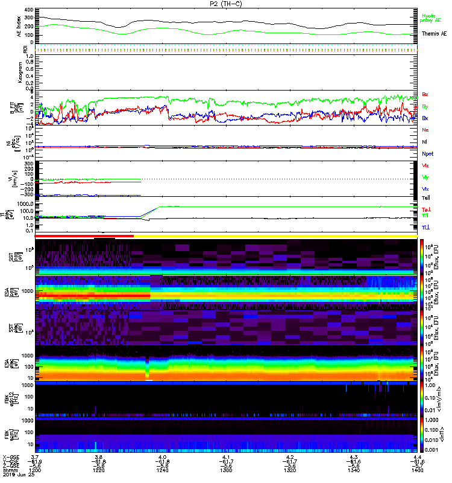Click the Keogram axis label

tap(20, 72)
